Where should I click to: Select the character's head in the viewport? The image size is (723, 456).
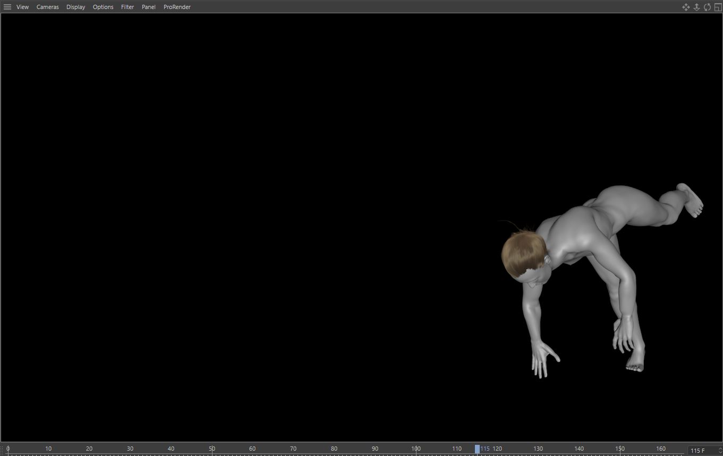pos(523,254)
